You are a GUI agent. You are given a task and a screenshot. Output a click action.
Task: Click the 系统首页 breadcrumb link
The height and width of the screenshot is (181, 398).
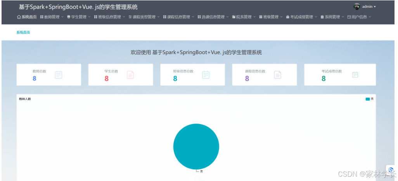click(x=23, y=33)
